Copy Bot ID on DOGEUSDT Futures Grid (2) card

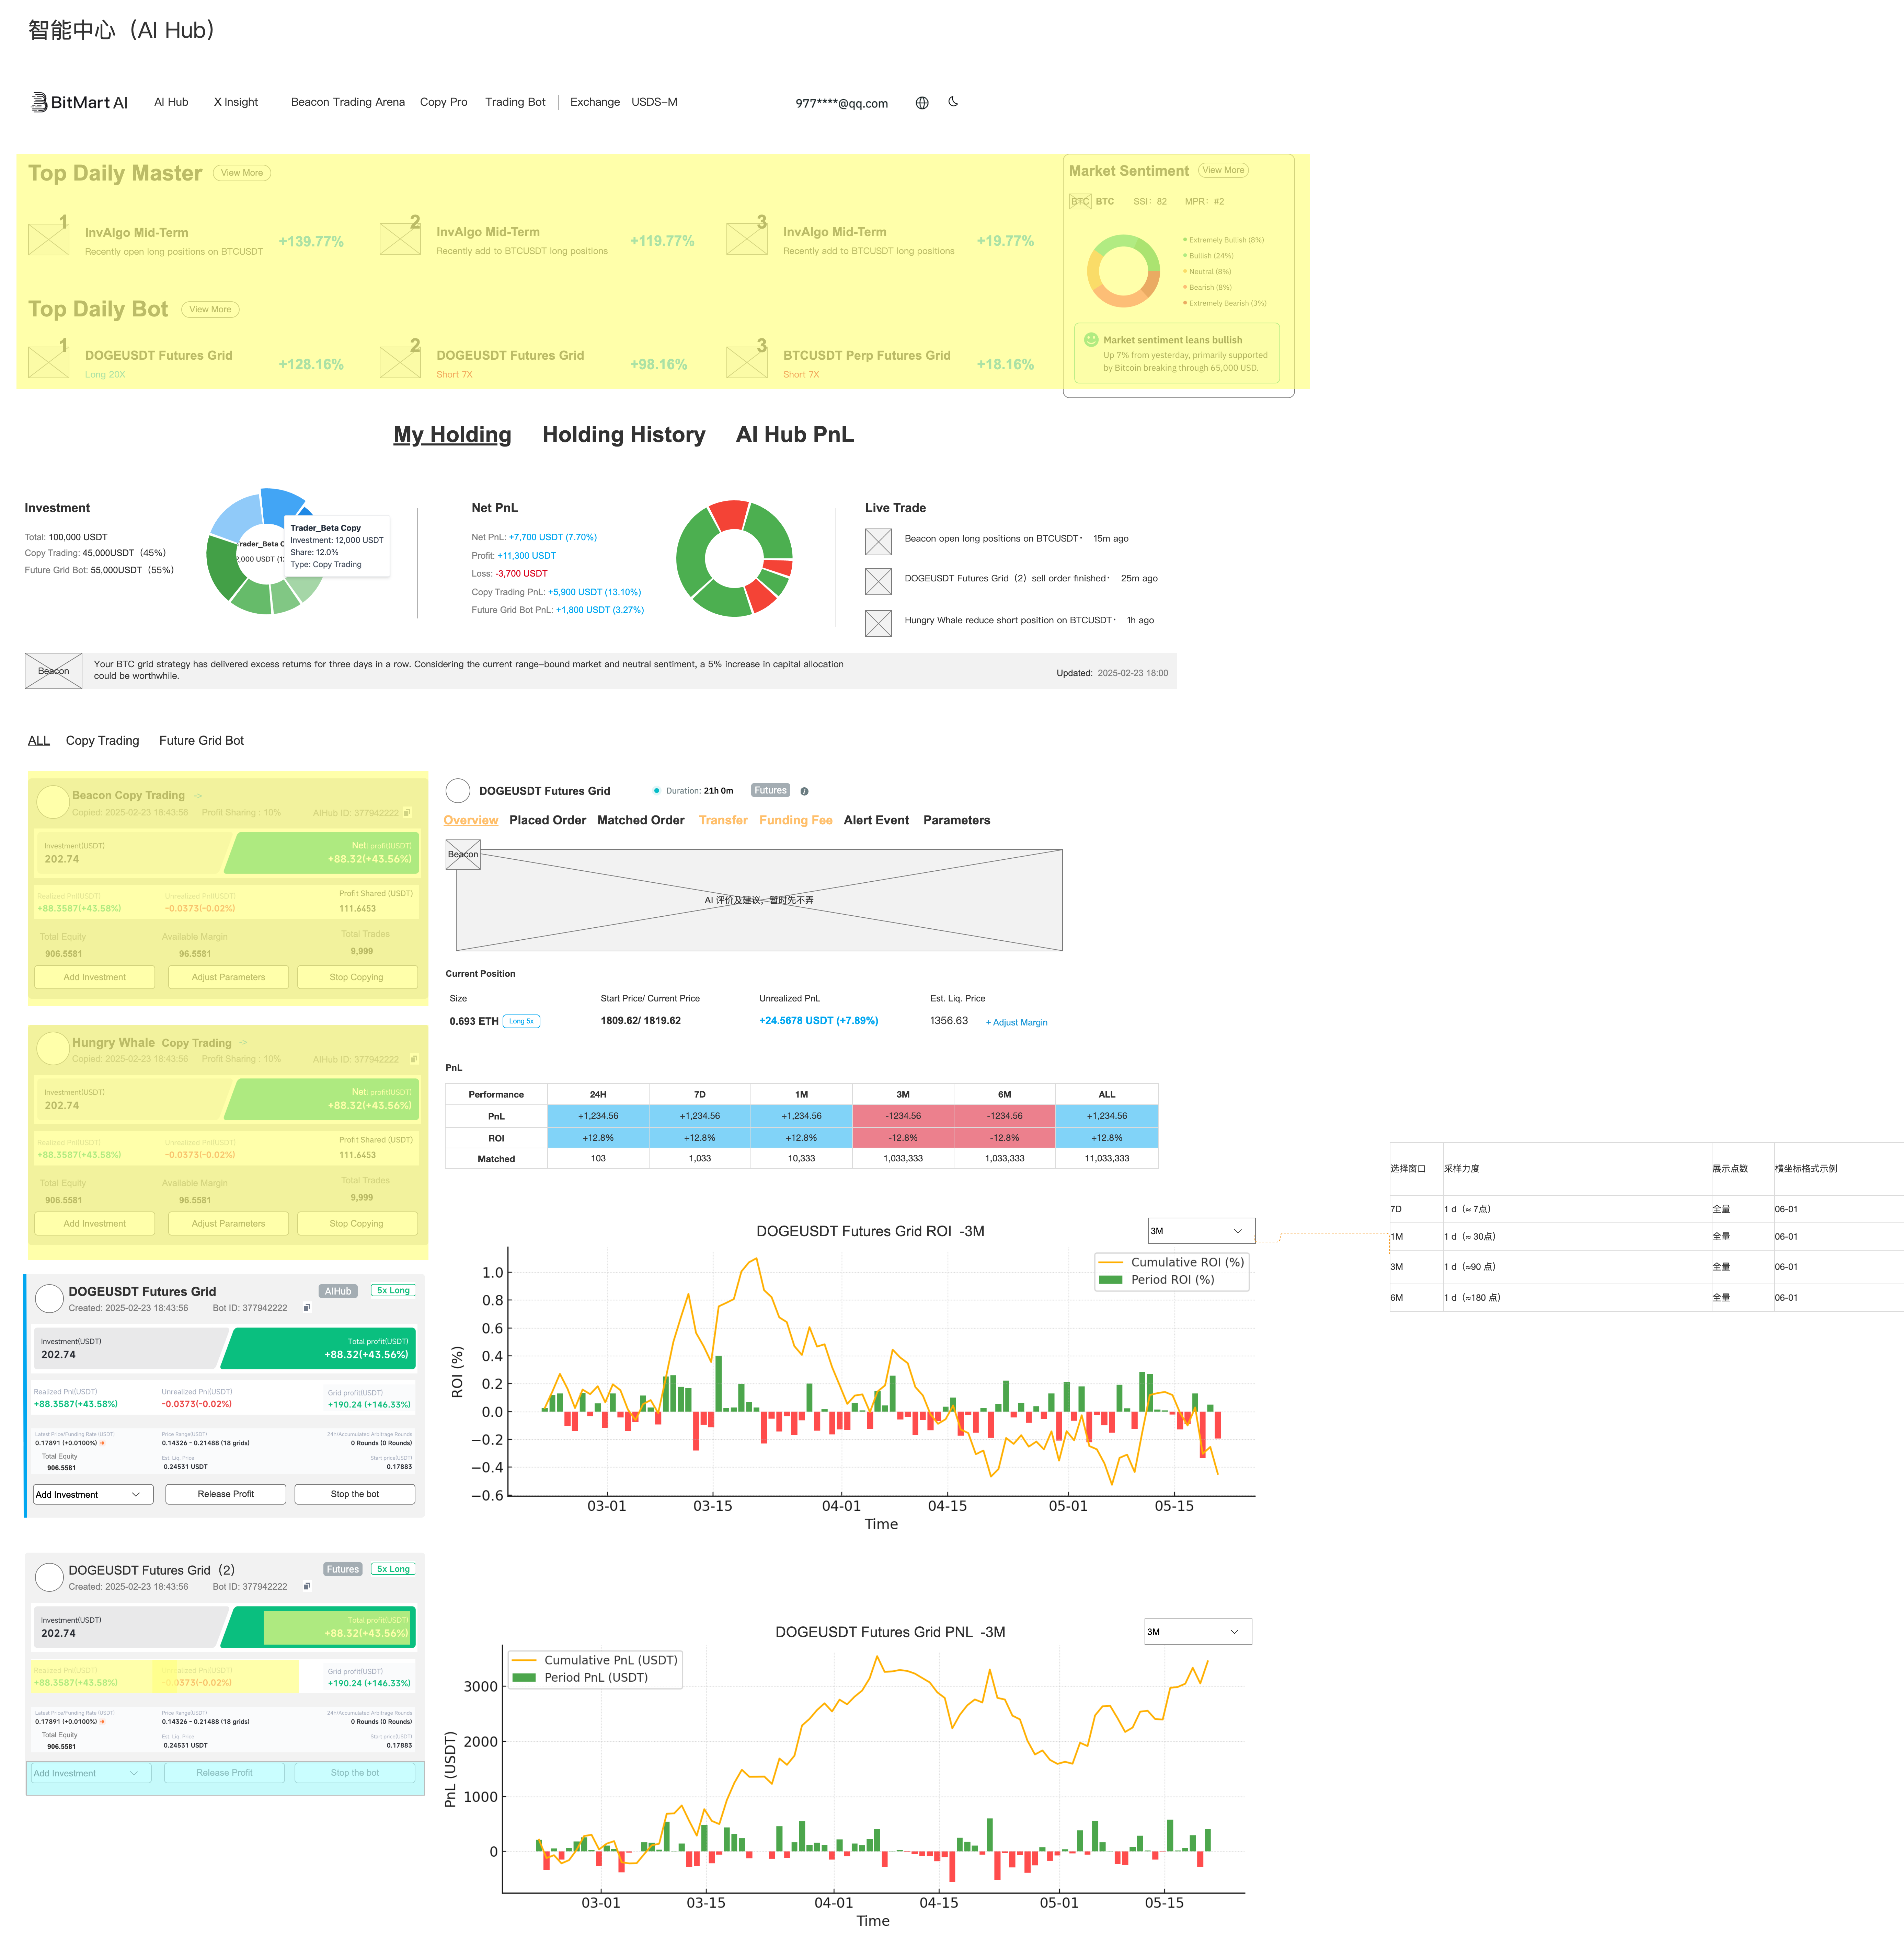click(x=307, y=1586)
